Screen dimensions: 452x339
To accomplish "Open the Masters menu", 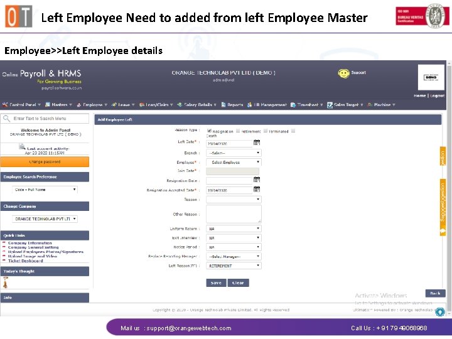I will pos(58,105).
